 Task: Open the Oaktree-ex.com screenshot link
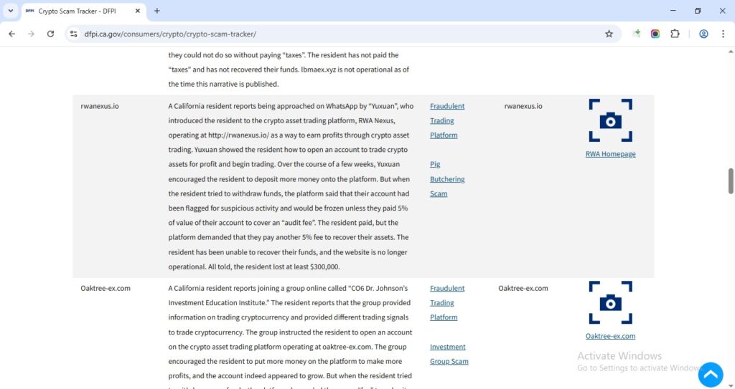click(610, 336)
